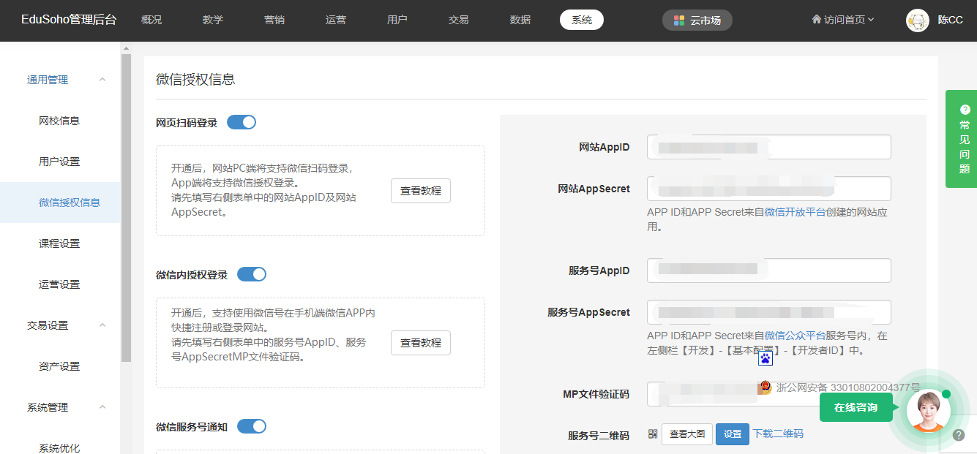This screenshot has width=977, height=454.
Task: Click the 下载二维码 link
Action: tap(778, 434)
